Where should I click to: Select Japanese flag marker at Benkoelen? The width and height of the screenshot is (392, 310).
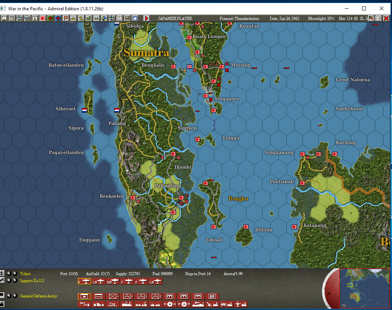point(133,198)
